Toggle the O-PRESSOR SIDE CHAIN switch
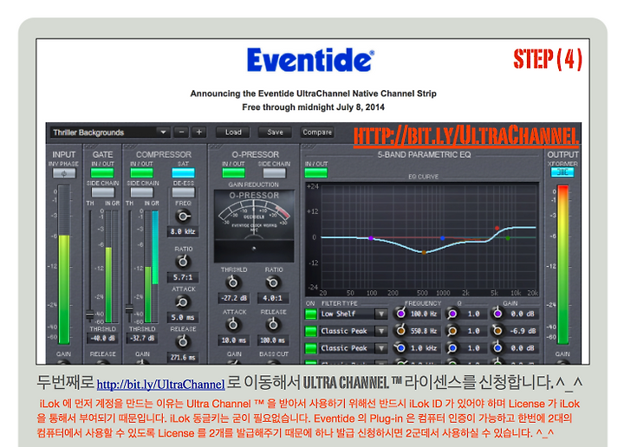The height and width of the screenshot is (447, 624). 274,173
